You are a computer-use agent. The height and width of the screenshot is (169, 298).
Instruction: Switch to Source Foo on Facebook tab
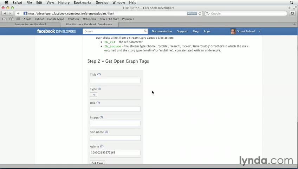(31, 24)
